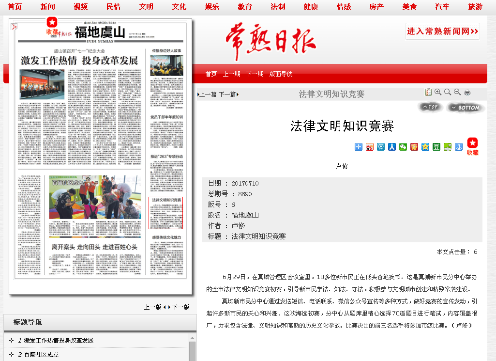Share article to Qzone star icon
Viewport: 496px width, 361px height.
425,147
